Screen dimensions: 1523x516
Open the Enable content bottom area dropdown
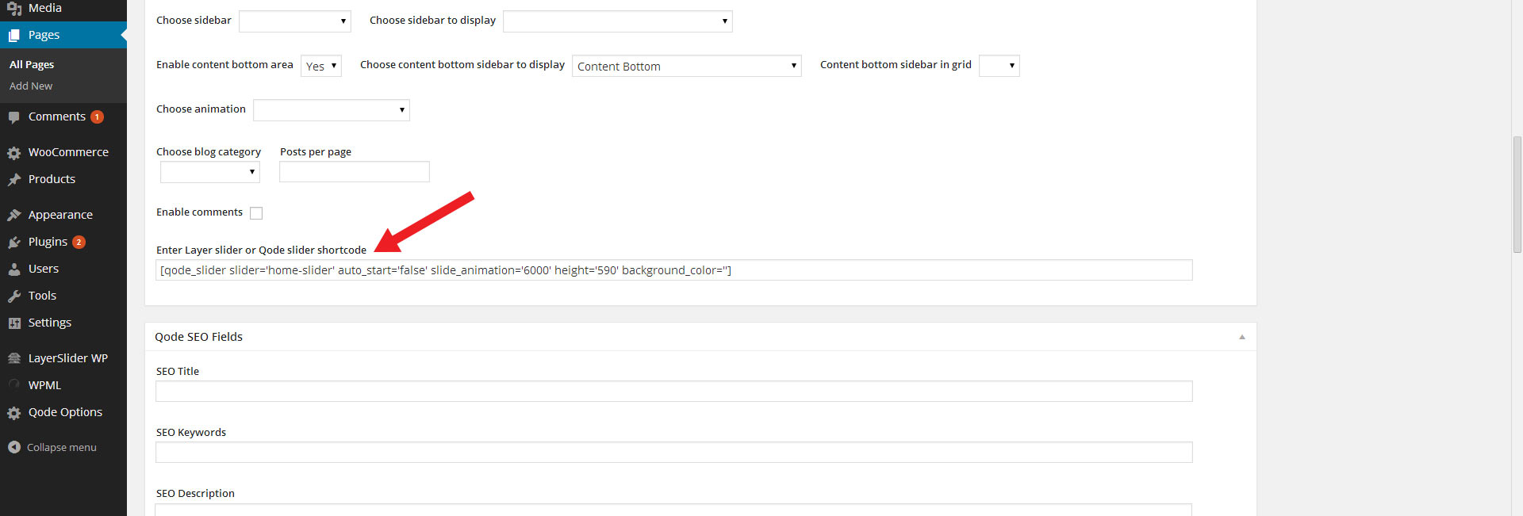point(320,66)
